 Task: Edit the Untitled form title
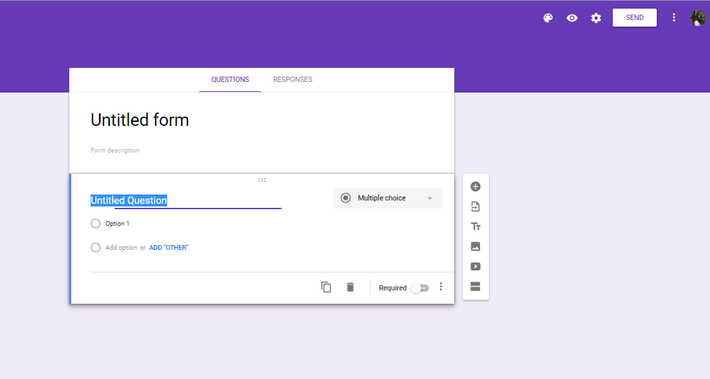(x=140, y=120)
